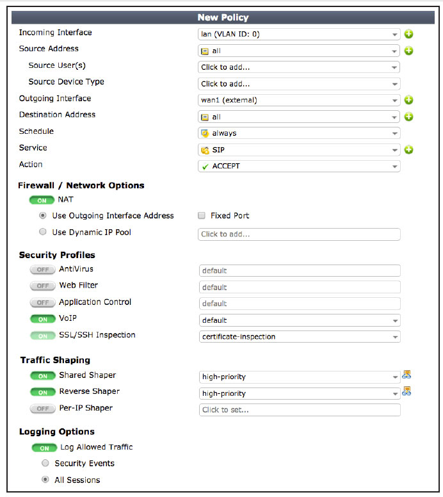Click the Schedule field label
443x497 pixels.
36,131
